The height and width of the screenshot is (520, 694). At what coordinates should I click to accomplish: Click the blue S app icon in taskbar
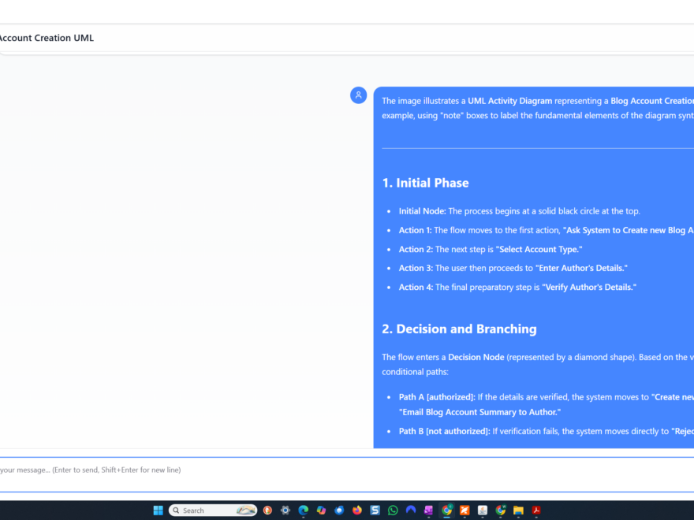(375, 511)
